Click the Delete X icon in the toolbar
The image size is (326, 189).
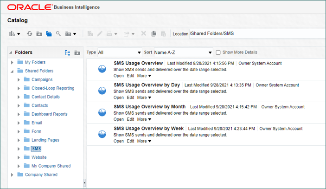144,34
